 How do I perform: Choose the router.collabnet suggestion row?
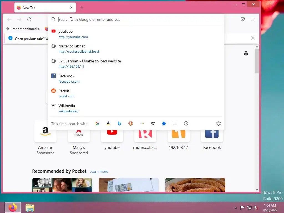[x=136, y=49]
